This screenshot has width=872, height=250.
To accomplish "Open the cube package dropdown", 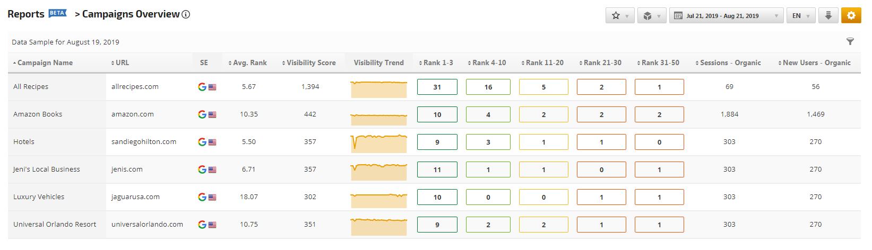I will 652,15.
